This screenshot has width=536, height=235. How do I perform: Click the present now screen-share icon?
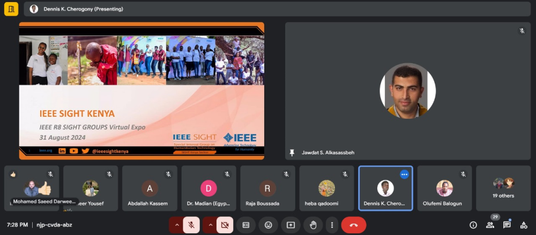coord(291,225)
